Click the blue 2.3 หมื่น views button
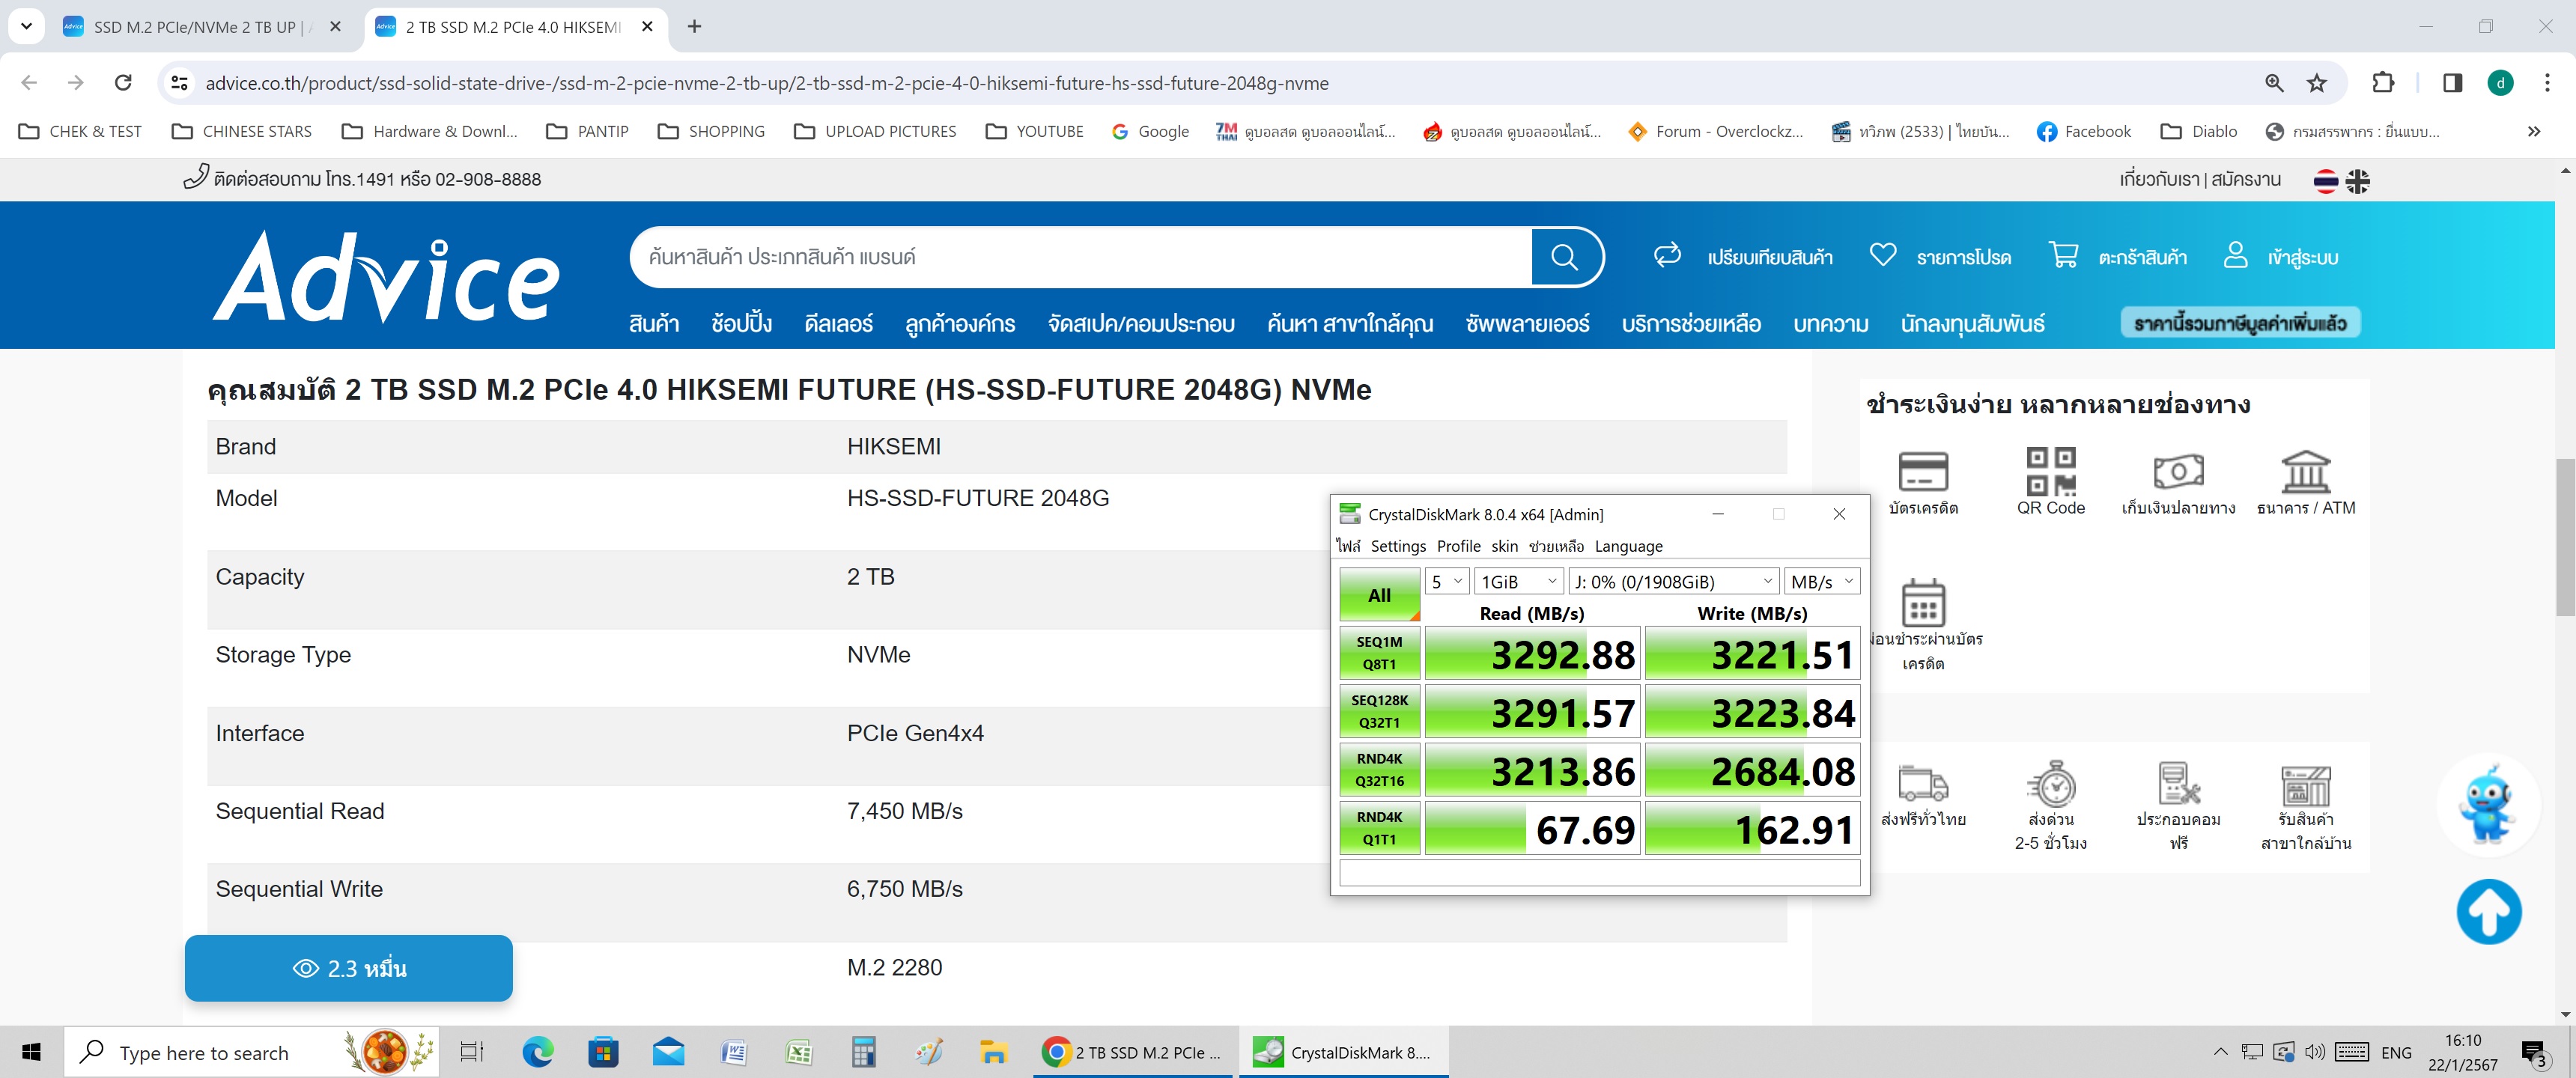Viewport: 2576px width, 1078px height. click(x=349, y=968)
